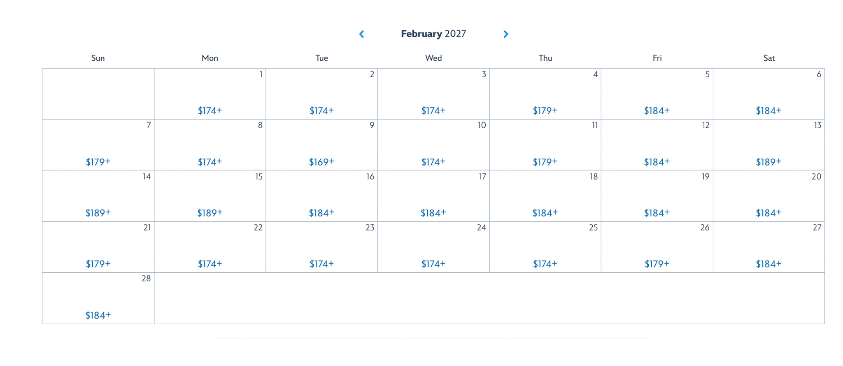Select February 14 priced $189+
Screen dimensions: 843x366
pos(98,213)
